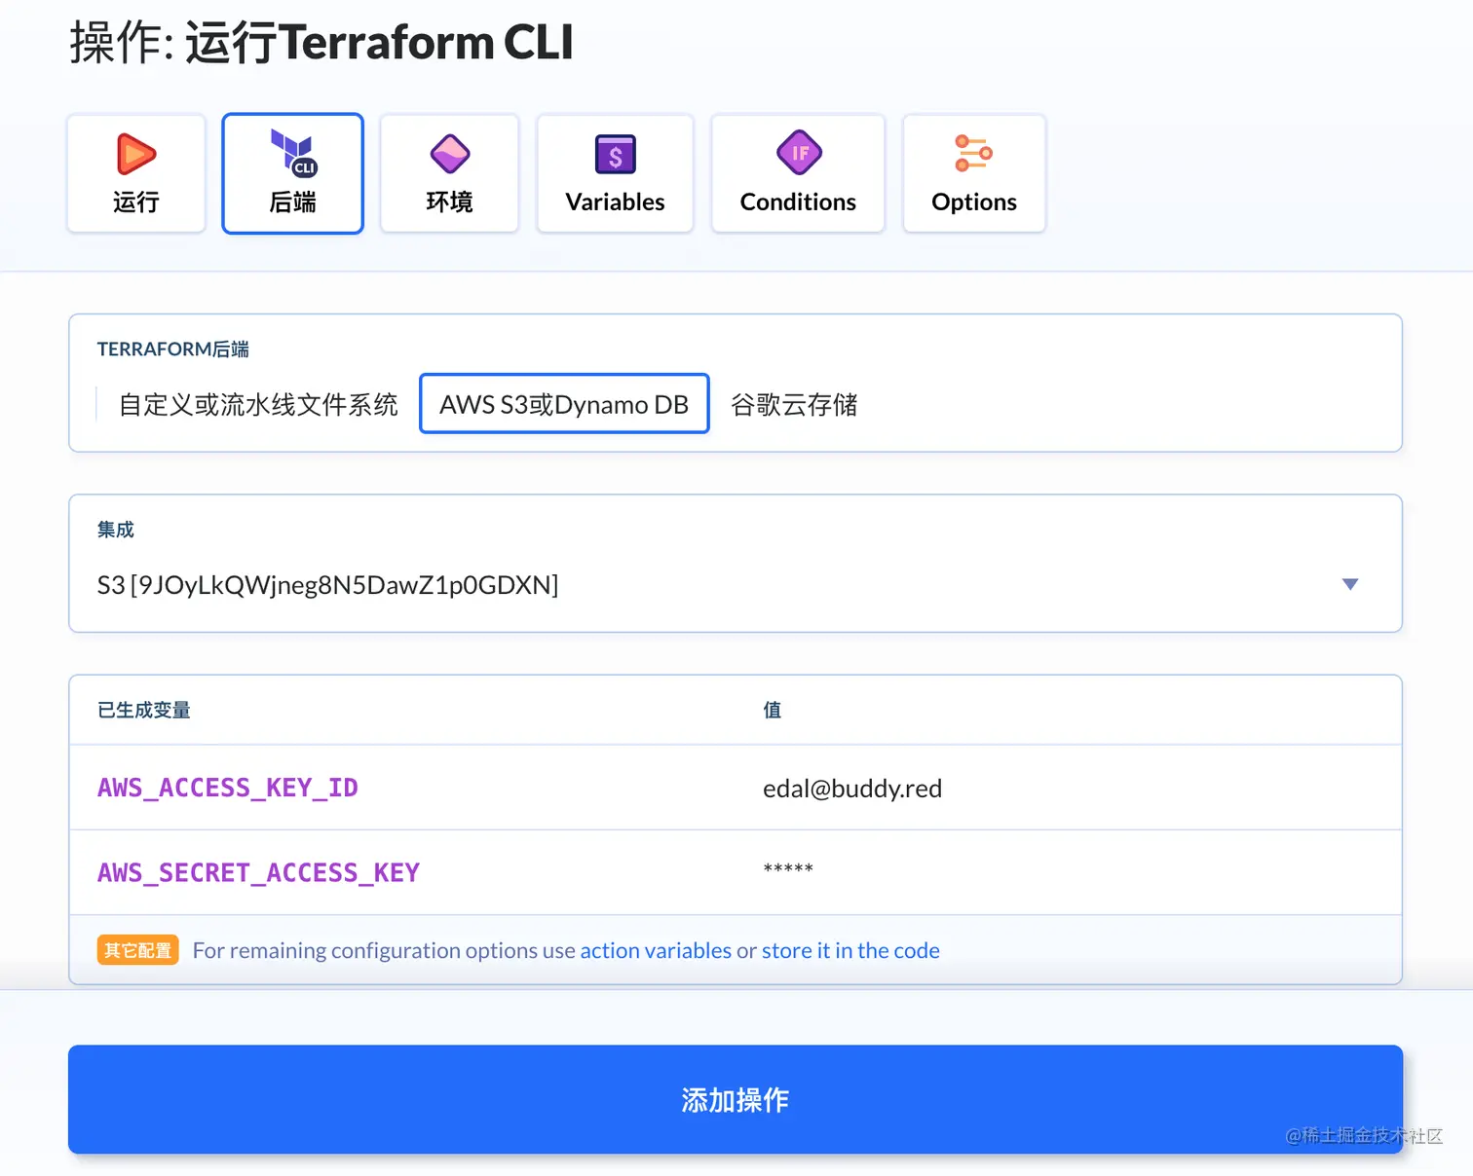This screenshot has height=1176, width=1473.
Task: Switch to the 环境 tab
Action: pyautogui.click(x=449, y=173)
